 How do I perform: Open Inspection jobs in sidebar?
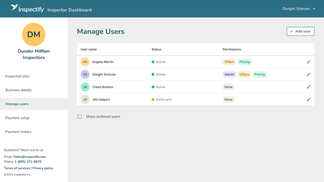click(x=18, y=76)
